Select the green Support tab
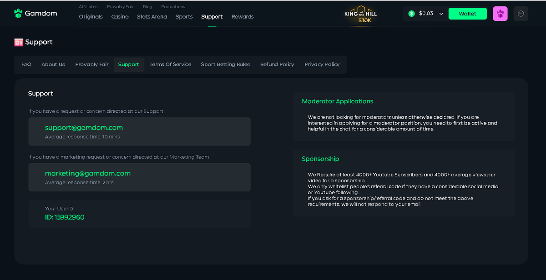The height and width of the screenshot is (280, 546). [x=129, y=65]
